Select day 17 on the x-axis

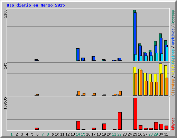[x=93, y=134]
